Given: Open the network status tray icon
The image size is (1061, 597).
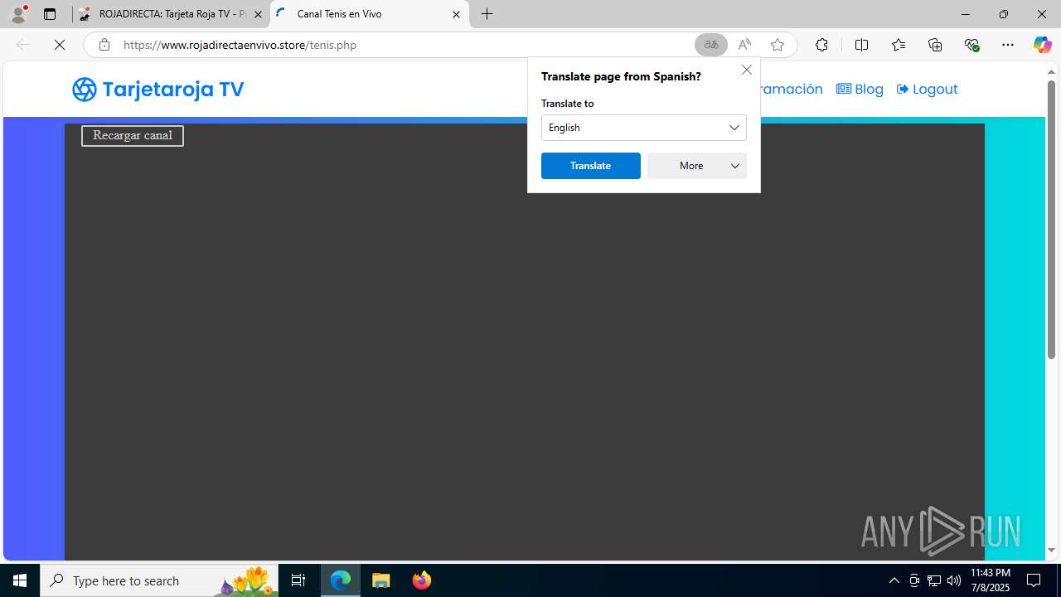Looking at the screenshot, I should (x=934, y=580).
